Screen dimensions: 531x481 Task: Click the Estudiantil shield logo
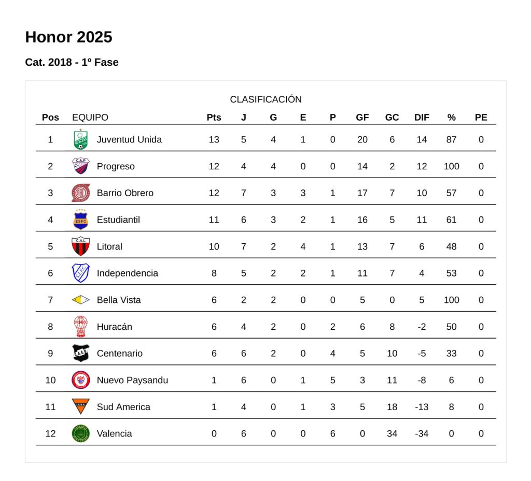pyautogui.click(x=80, y=220)
